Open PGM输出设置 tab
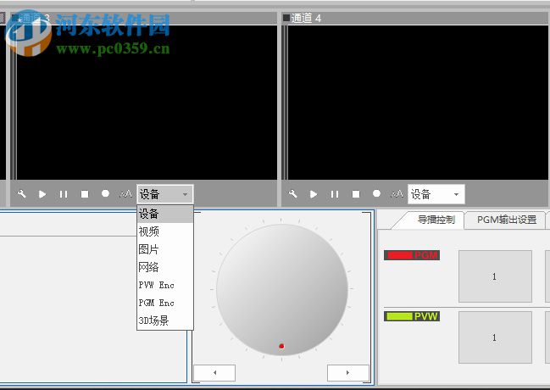Viewport: 550px width, 390px height. point(507,220)
